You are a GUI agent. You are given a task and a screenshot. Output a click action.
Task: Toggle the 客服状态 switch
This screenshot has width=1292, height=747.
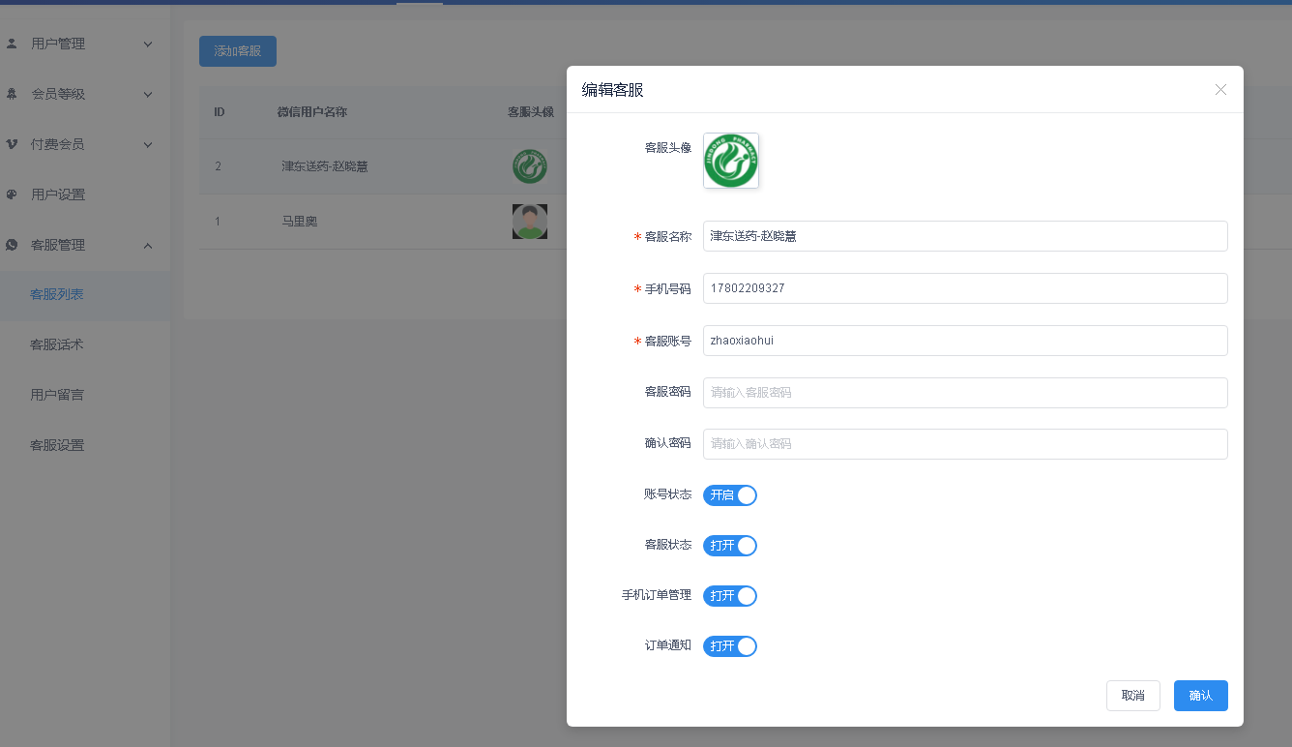(730, 546)
